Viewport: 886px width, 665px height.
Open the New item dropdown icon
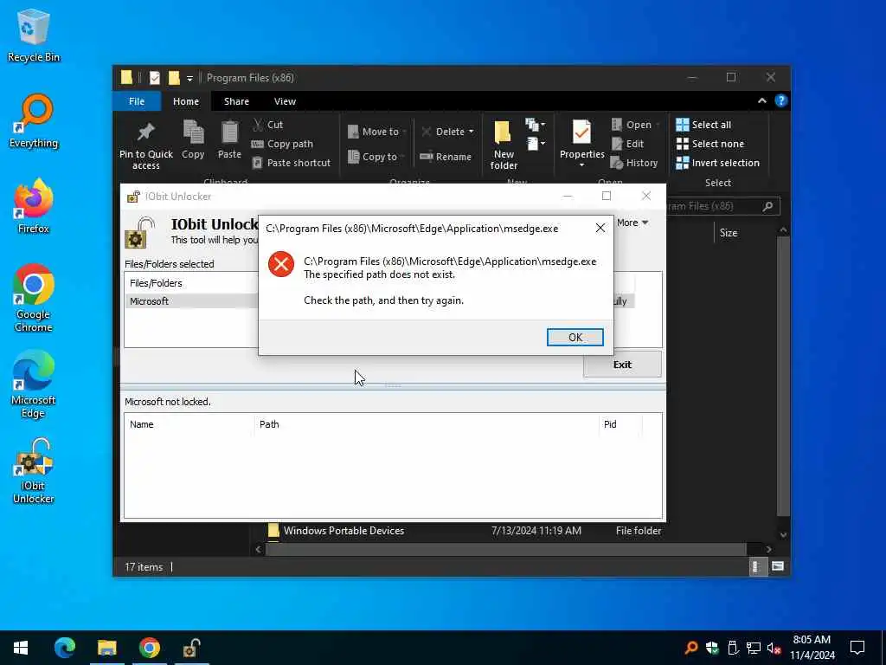click(535, 125)
